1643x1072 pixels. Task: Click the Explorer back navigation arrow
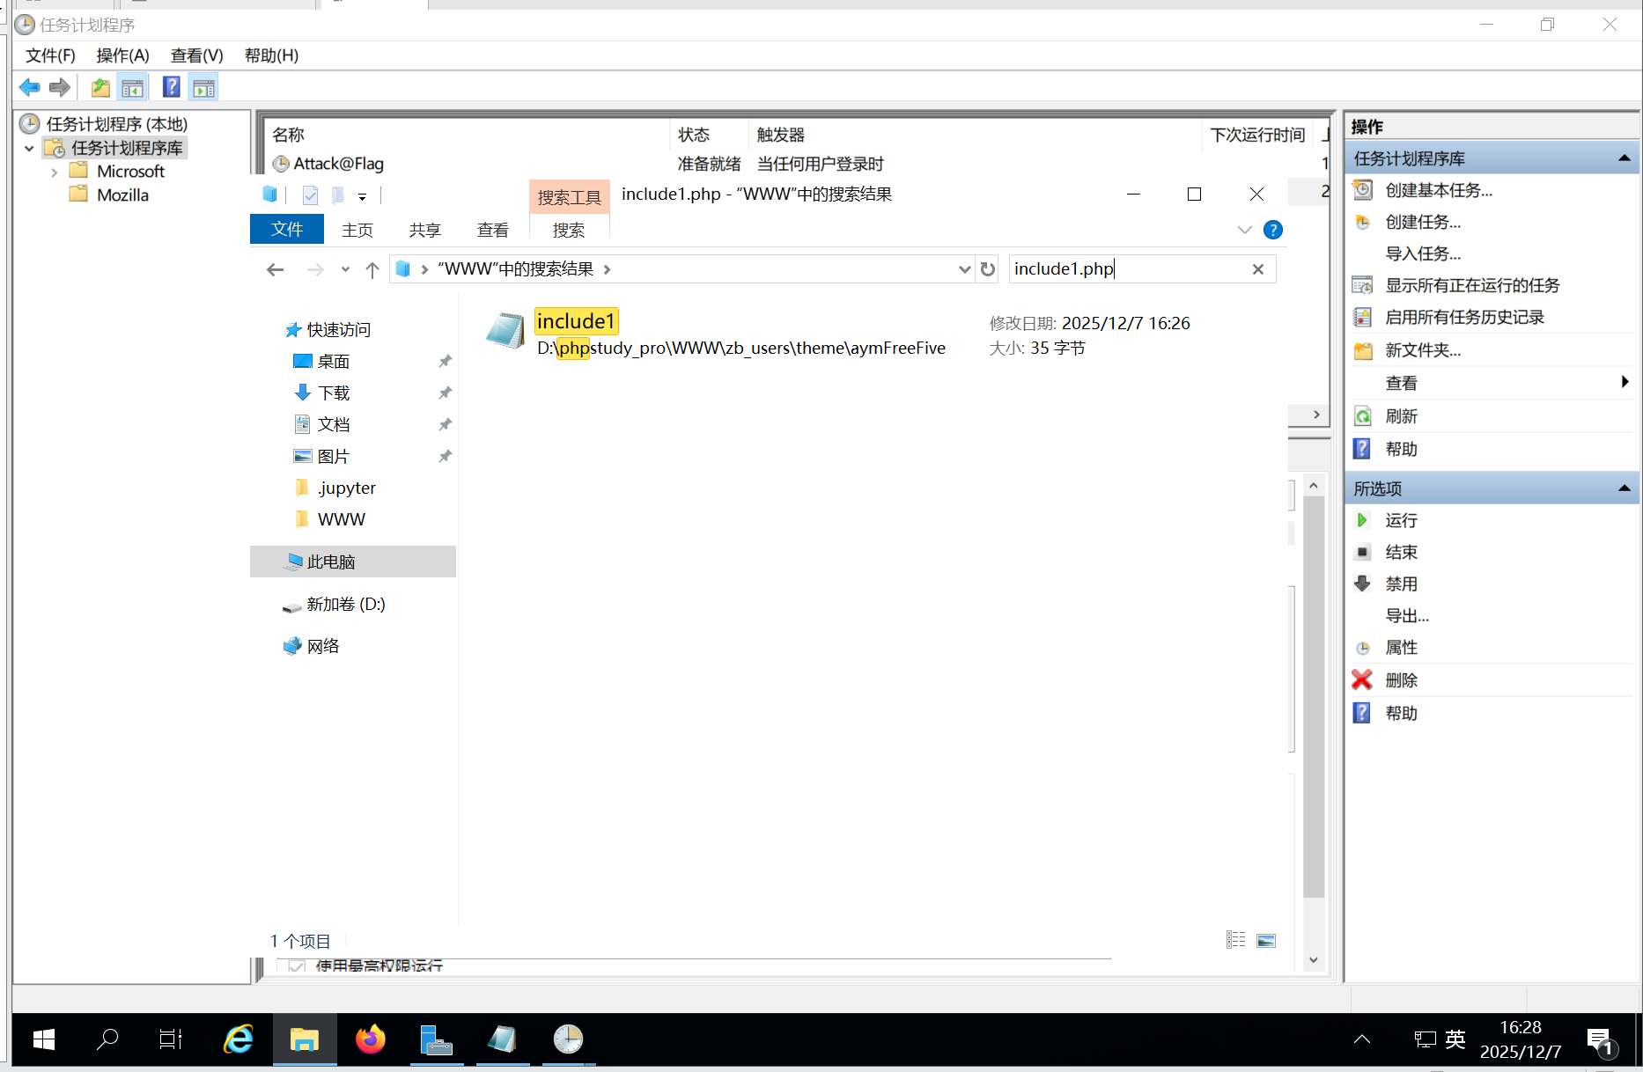pos(276,269)
